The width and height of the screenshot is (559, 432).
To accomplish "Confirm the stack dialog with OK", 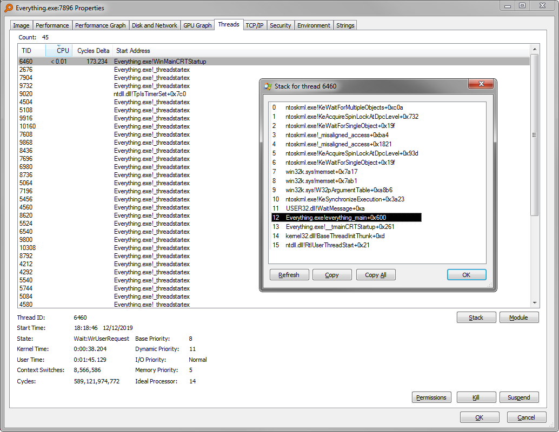I will (467, 275).
